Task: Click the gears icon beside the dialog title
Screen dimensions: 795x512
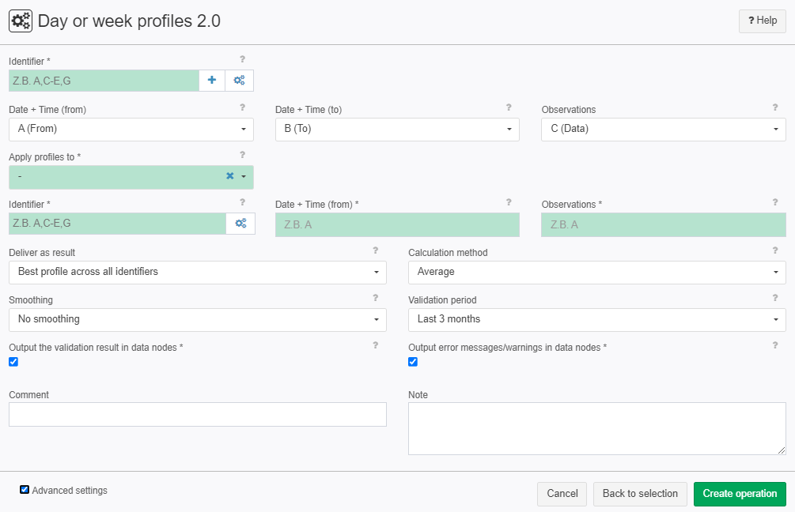Action: pyautogui.click(x=21, y=21)
